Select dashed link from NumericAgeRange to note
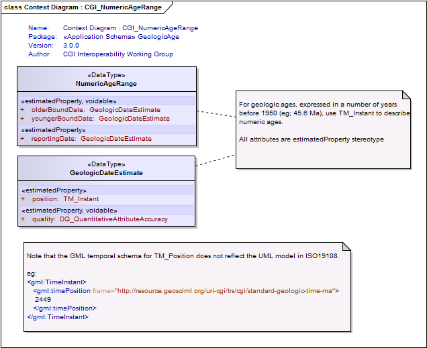 point(216,114)
